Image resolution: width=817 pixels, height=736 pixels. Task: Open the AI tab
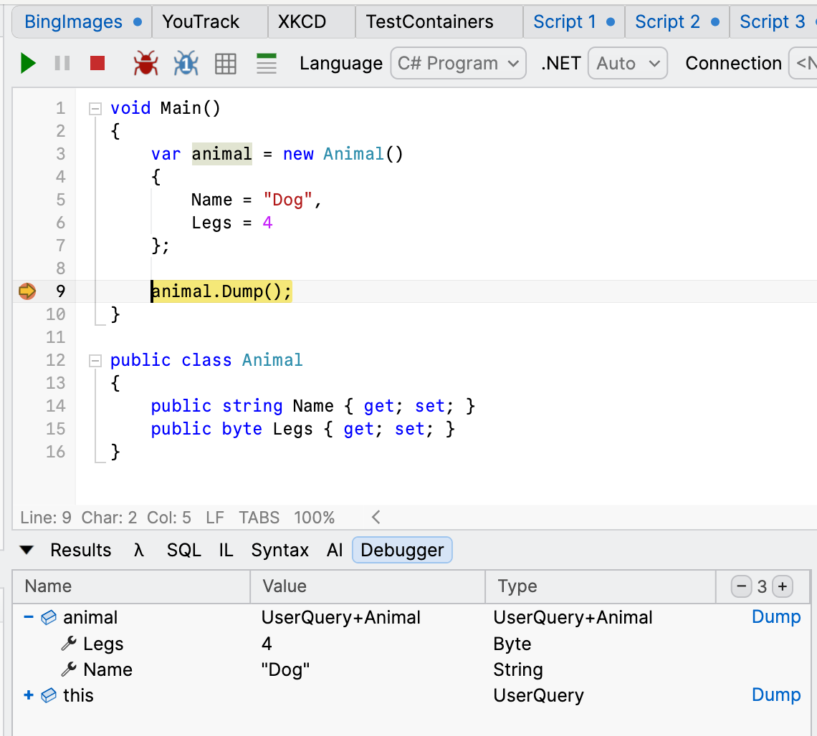(335, 550)
